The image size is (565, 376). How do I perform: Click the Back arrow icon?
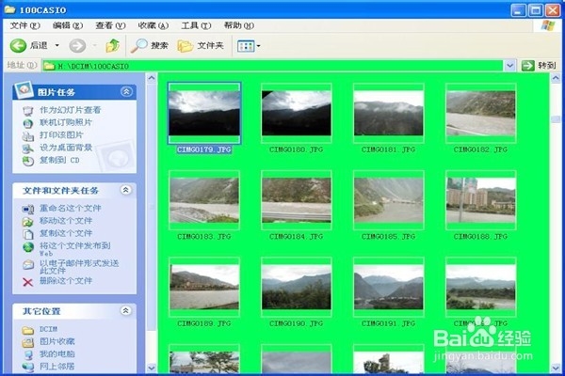(18, 46)
